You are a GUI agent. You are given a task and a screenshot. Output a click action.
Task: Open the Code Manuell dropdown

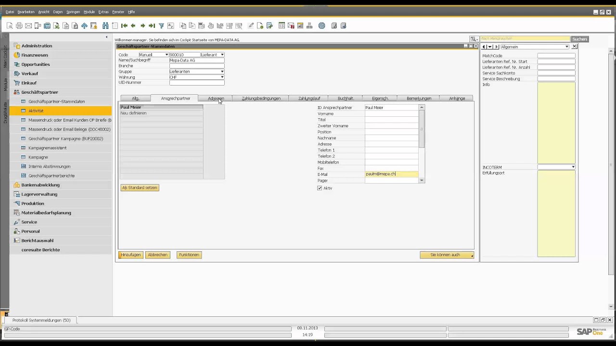pyautogui.click(x=167, y=55)
